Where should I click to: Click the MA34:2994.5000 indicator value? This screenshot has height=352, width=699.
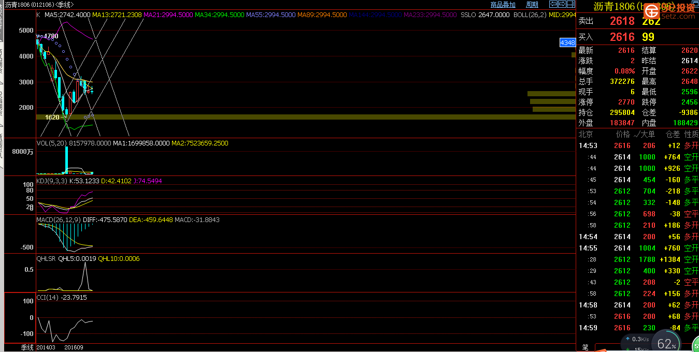click(x=219, y=15)
